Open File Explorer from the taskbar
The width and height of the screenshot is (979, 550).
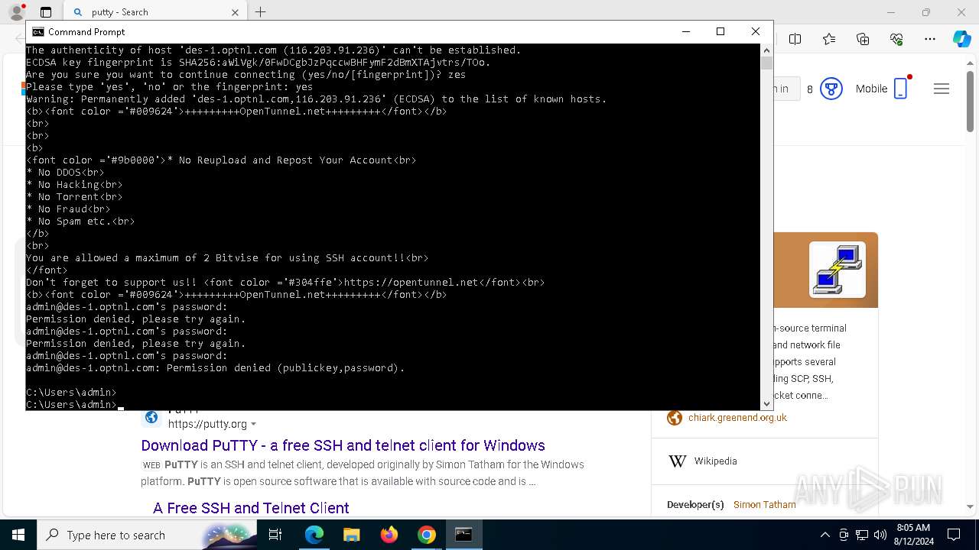351,535
